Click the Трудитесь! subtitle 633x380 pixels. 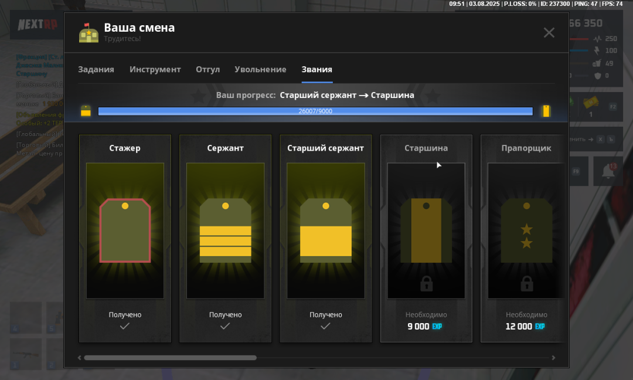pos(122,39)
